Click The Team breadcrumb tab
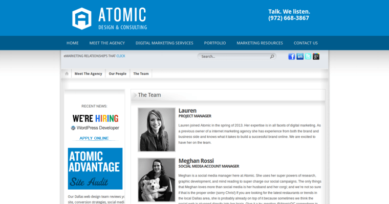Image resolution: width=389 pixels, height=204 pixels. (141, 74)
